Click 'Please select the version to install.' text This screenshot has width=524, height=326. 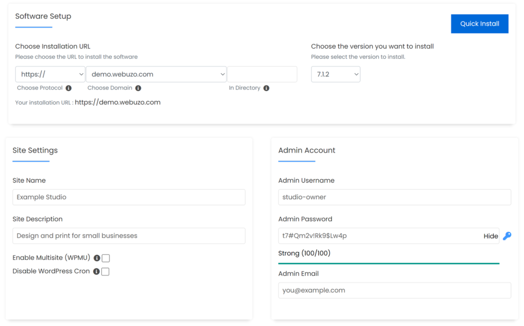[x=358, y=57]
